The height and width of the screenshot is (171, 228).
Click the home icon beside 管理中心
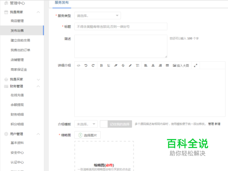coord(6,3)
